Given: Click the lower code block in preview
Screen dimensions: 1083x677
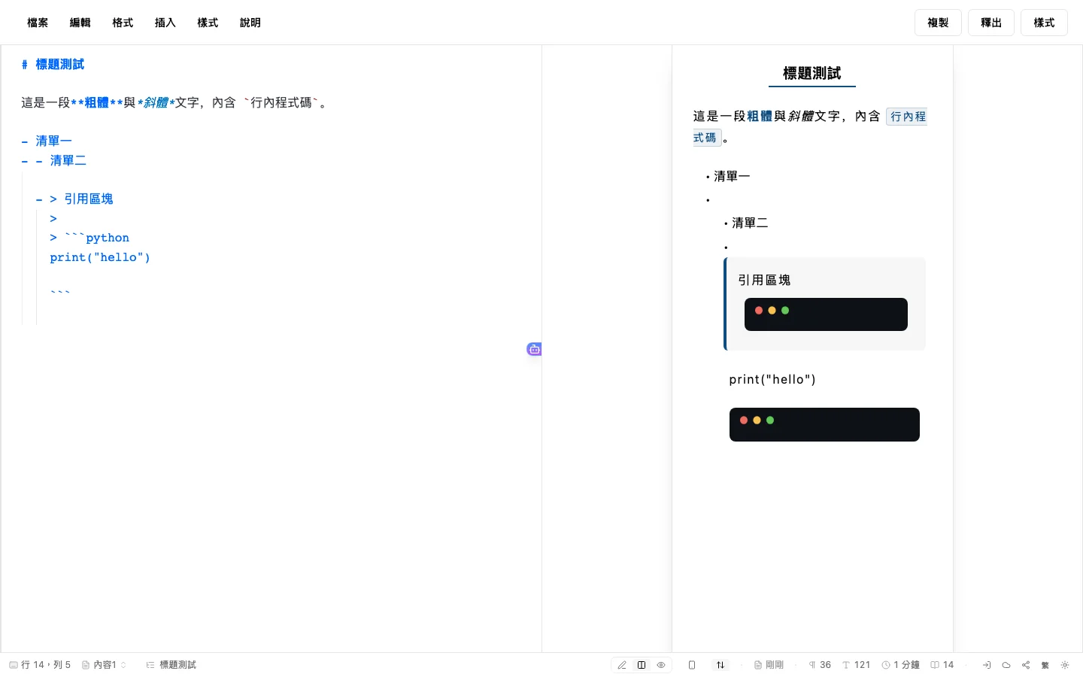Looking at the screenshot, I should pyautogui.click(x=824, y=424).
